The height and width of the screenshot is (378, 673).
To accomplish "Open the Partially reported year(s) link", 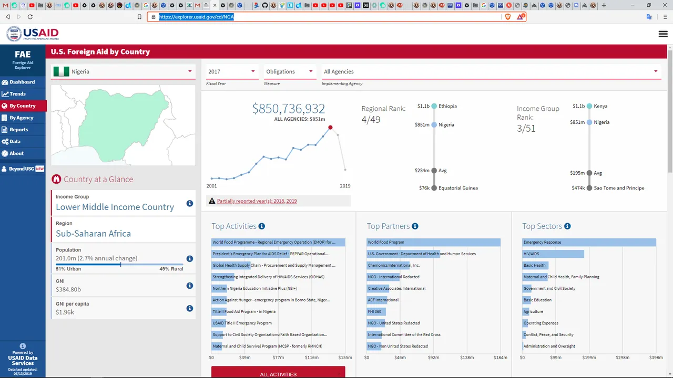I will 257,201.
